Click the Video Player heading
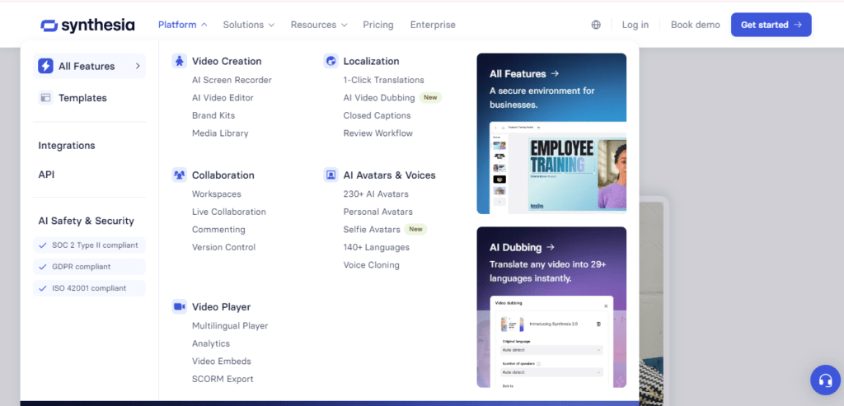Screen dimensions: 844x406 (x=221, y=307)
